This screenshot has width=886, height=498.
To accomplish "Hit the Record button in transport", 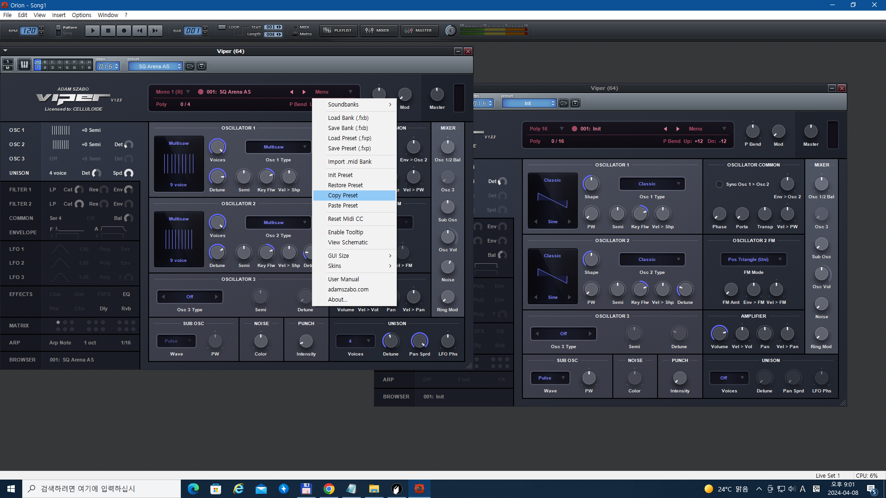I will click(x=124, y=30).
